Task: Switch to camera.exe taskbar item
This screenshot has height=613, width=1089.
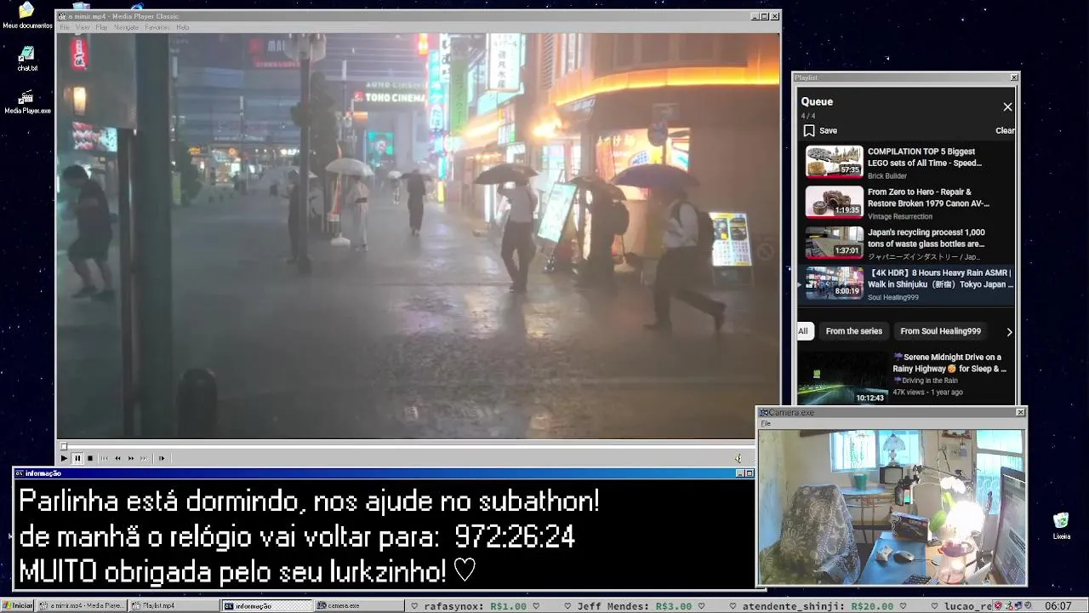Action: [x=360, y=605]
